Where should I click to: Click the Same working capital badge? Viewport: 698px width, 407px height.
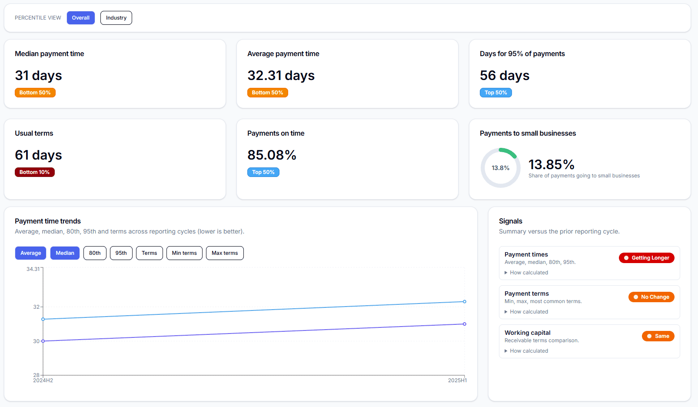[658, 336]
